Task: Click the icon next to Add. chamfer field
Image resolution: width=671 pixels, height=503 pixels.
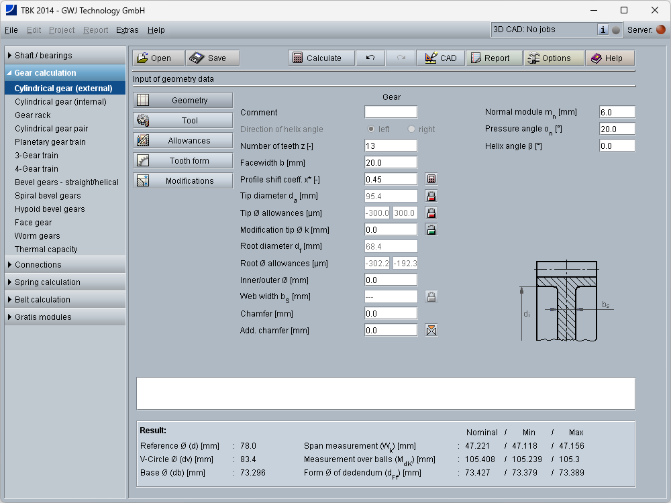Action: coord(431,330)
